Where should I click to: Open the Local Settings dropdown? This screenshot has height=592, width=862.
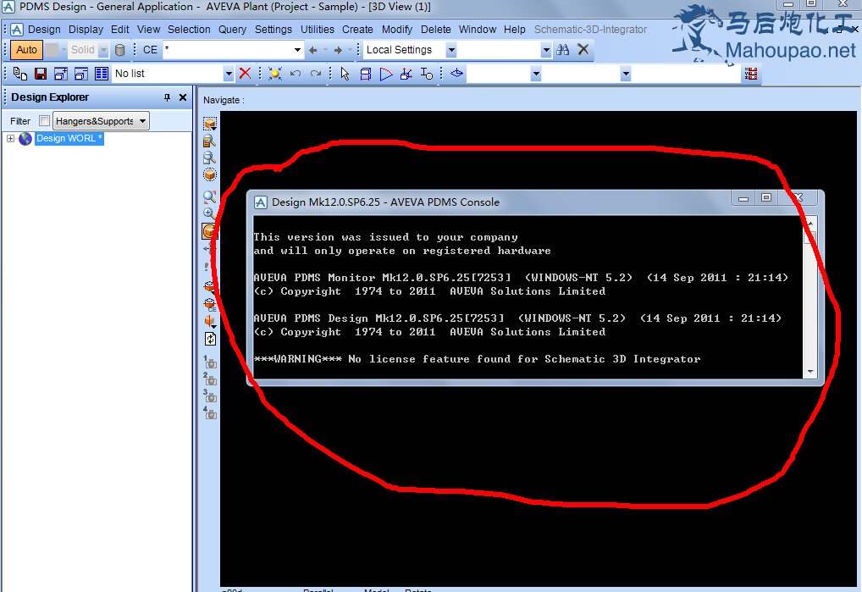[451, 50]
